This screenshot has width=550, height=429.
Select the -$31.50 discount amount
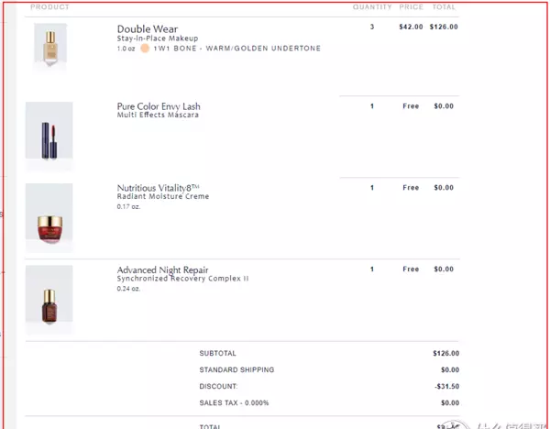point(446,386)
